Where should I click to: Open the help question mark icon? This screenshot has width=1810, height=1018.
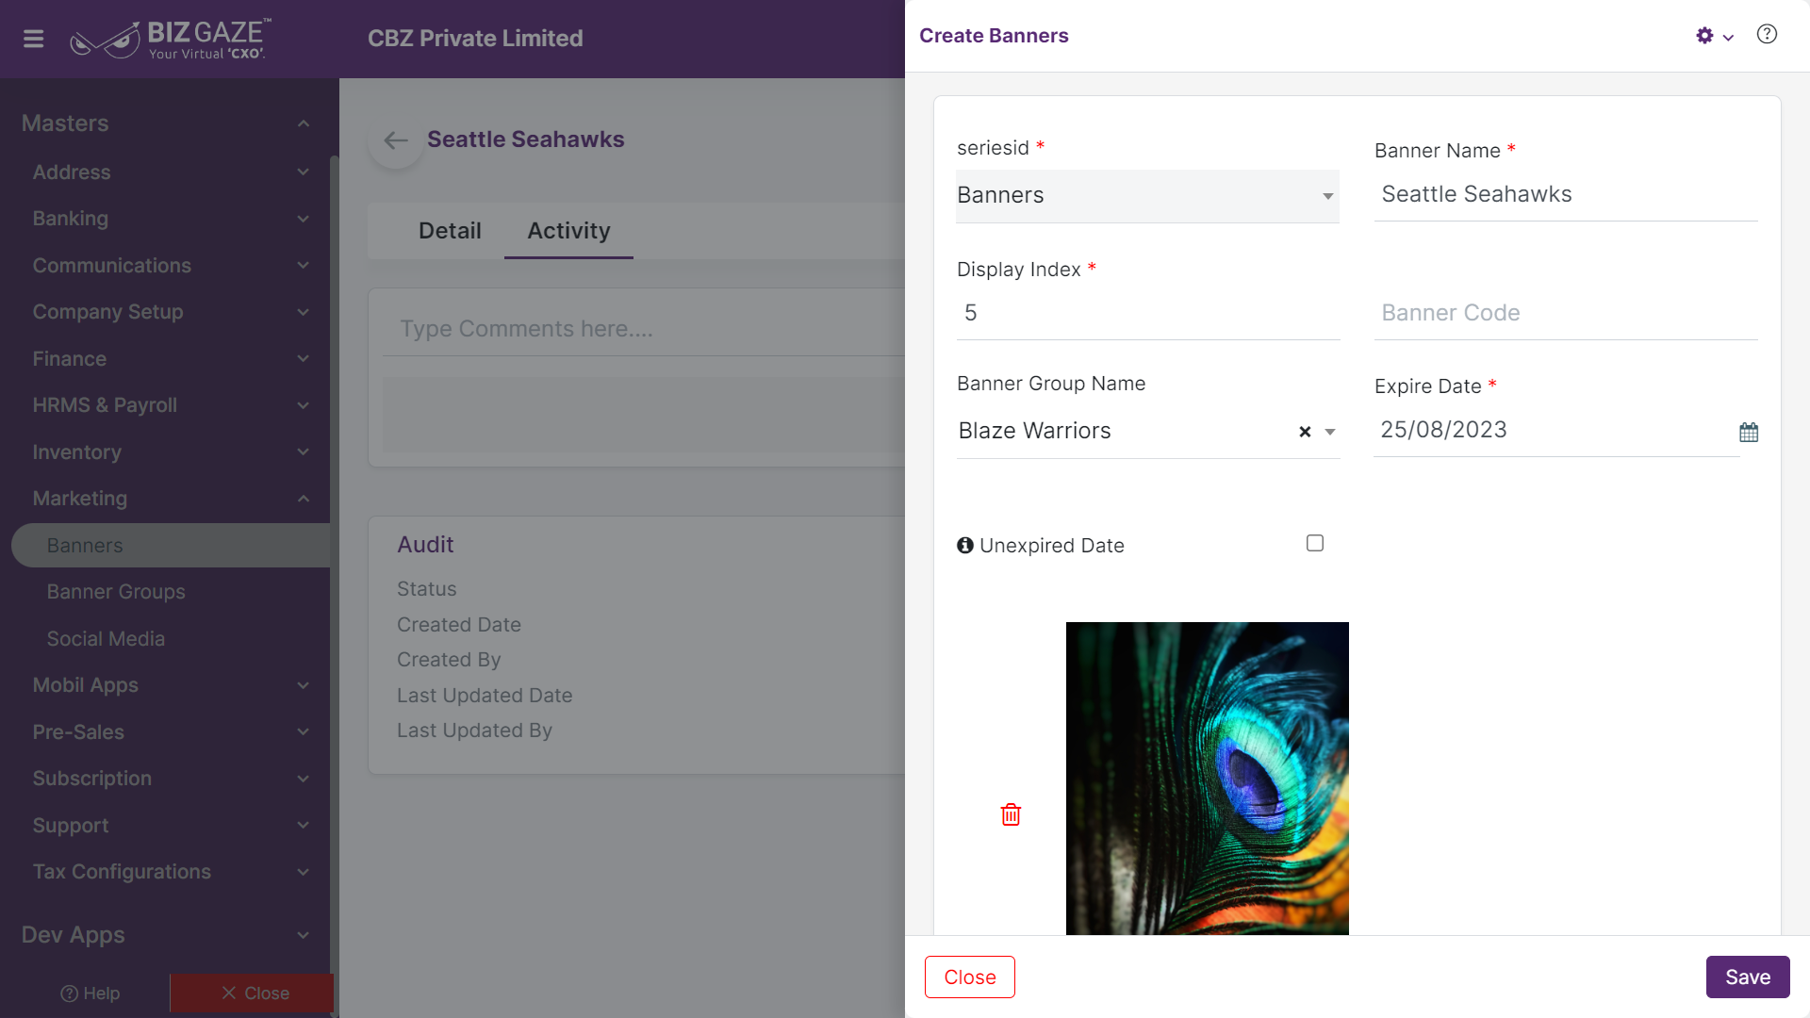coord(1767,35)
